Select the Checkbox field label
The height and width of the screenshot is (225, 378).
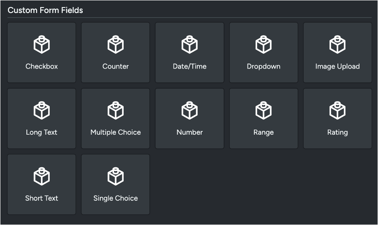(x=42, y=66)
